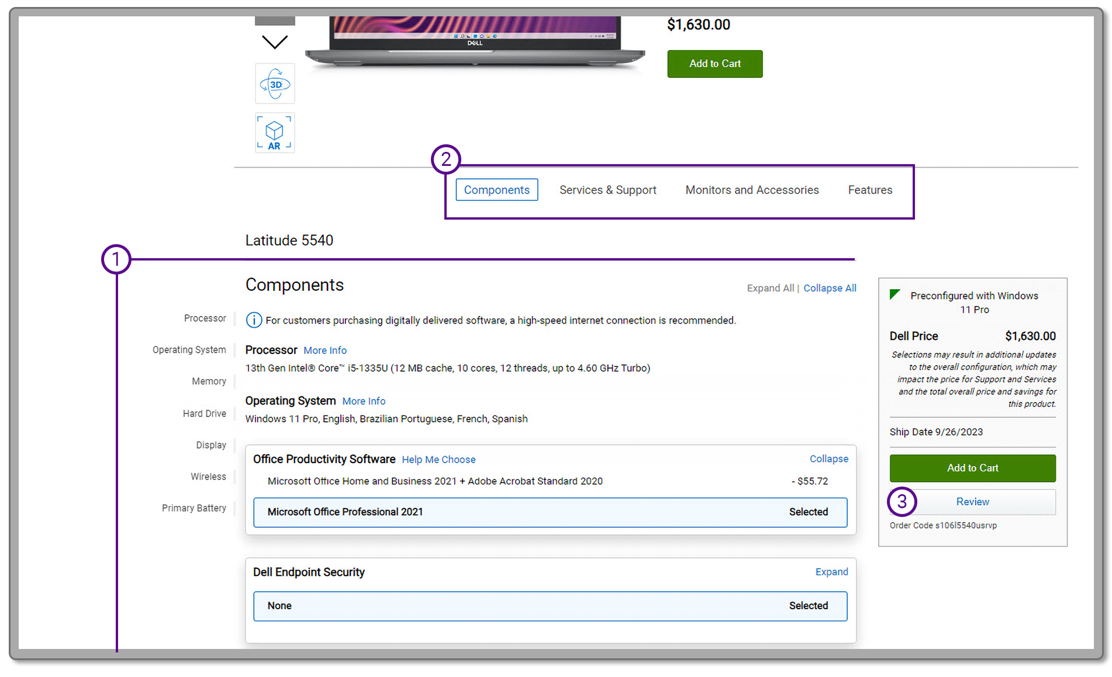The width and height of the screenshot is (1112, 677).
Task: Jump to Primary Battery in side navigation
Action: click(x=194, y=508)
